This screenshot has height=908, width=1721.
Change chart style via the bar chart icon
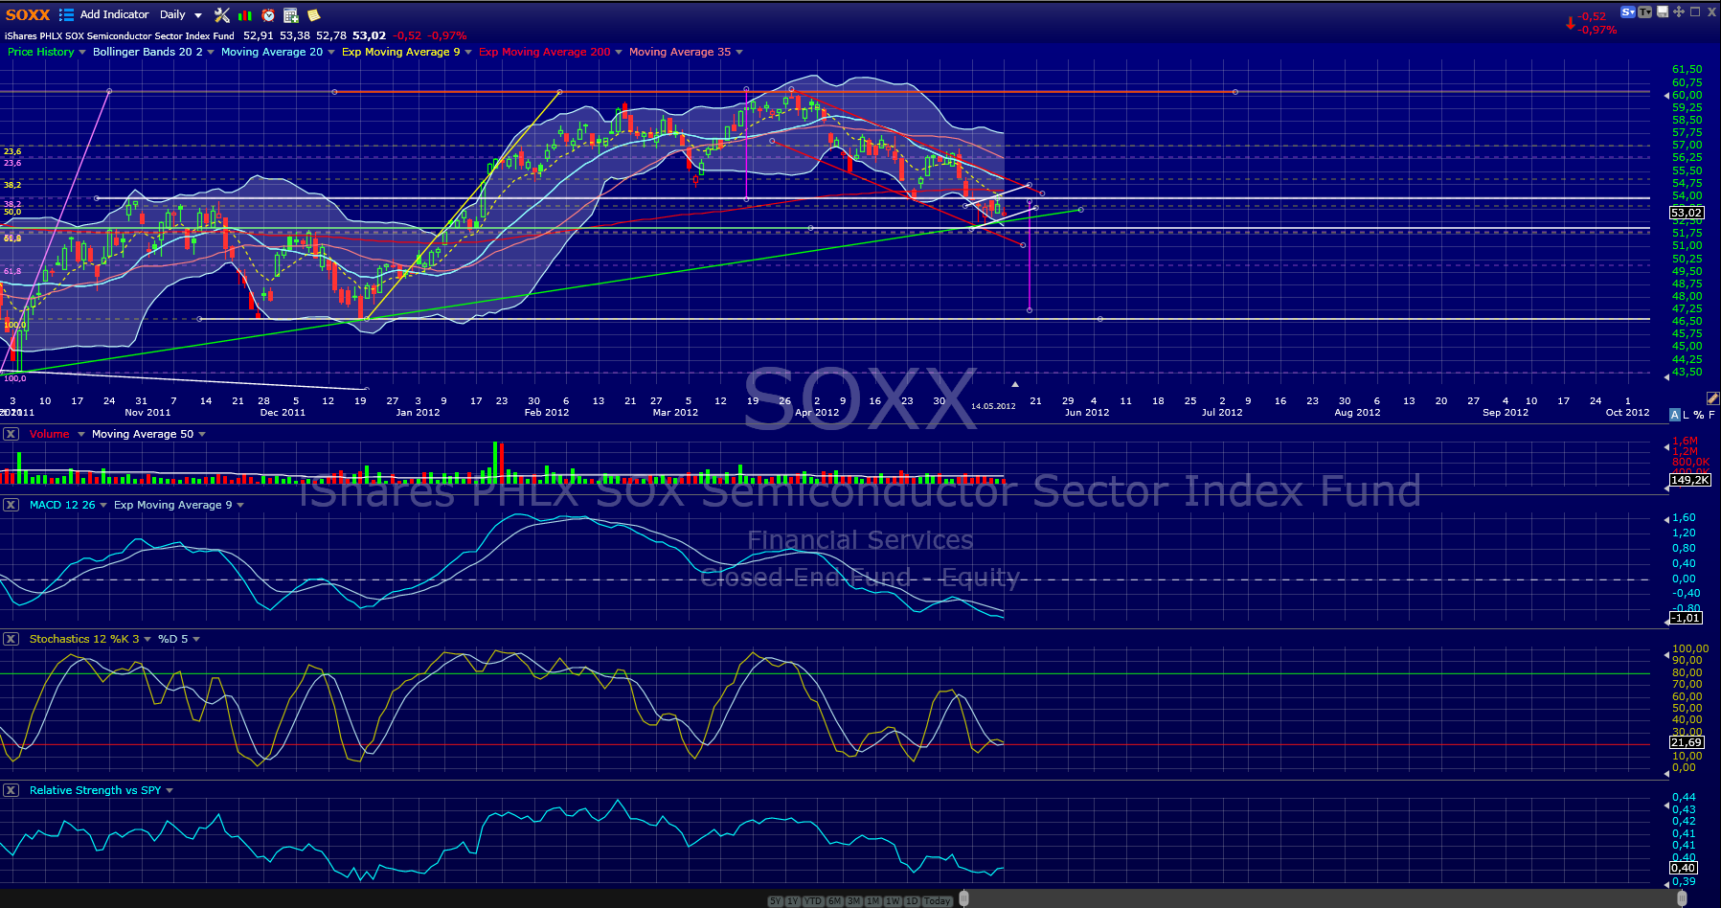245,15
